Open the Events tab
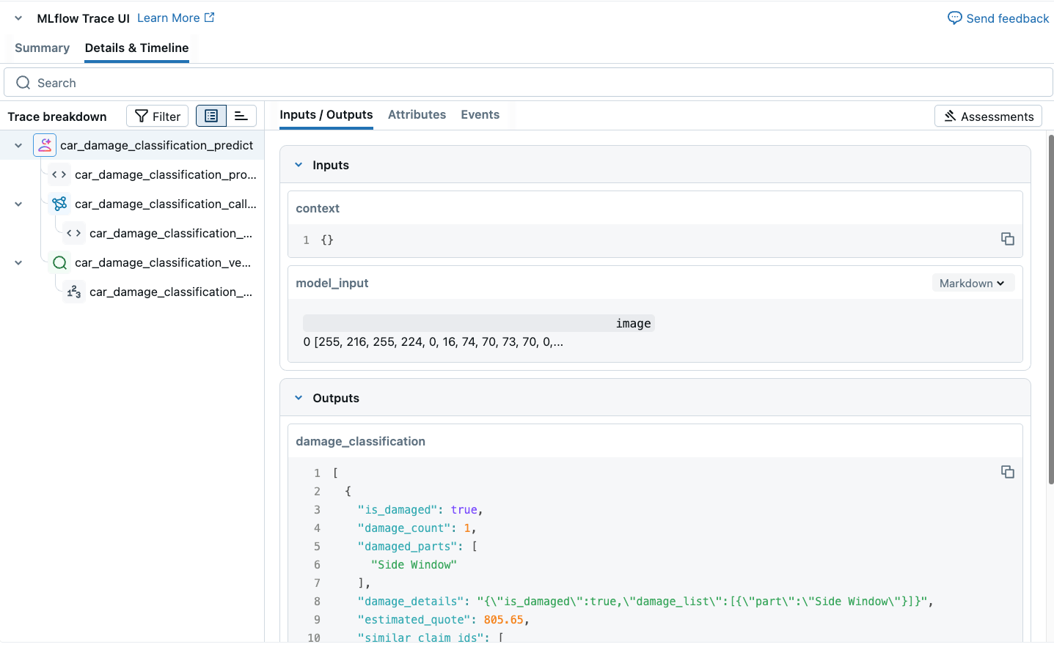The height and width of the screenshot is (647, 1054). click(480, 114)
